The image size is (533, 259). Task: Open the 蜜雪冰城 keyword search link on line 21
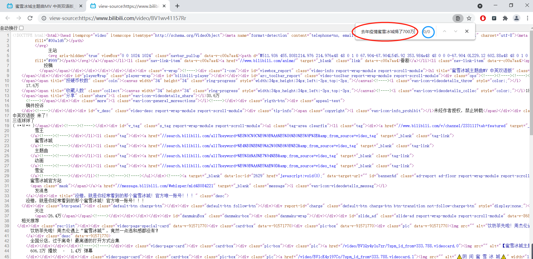point(269,136)
